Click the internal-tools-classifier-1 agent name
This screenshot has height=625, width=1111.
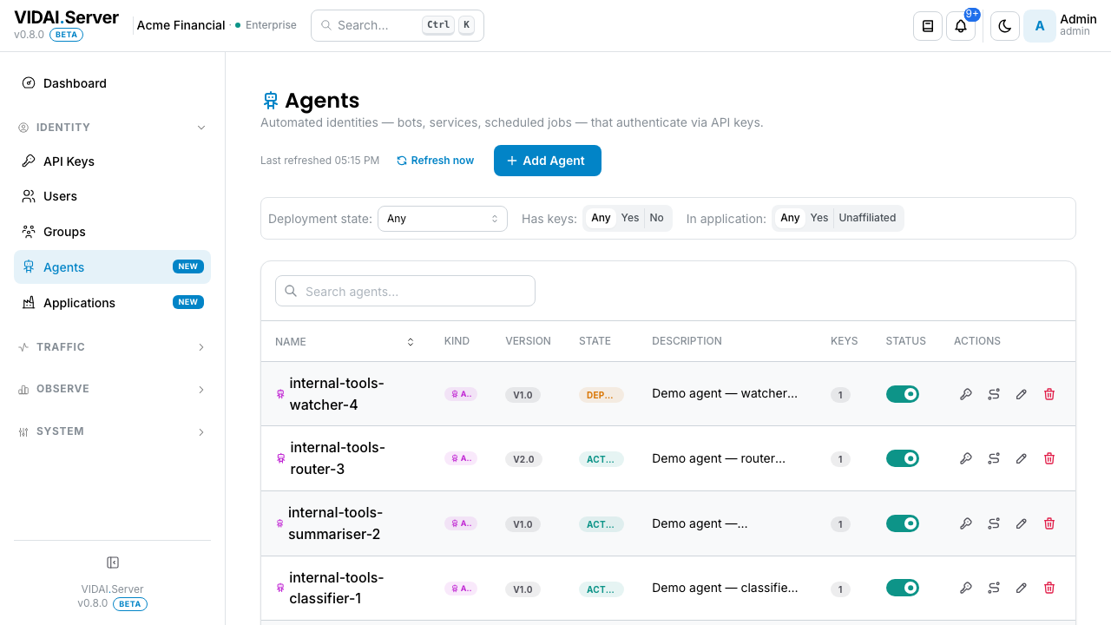(x=338, y=588)
